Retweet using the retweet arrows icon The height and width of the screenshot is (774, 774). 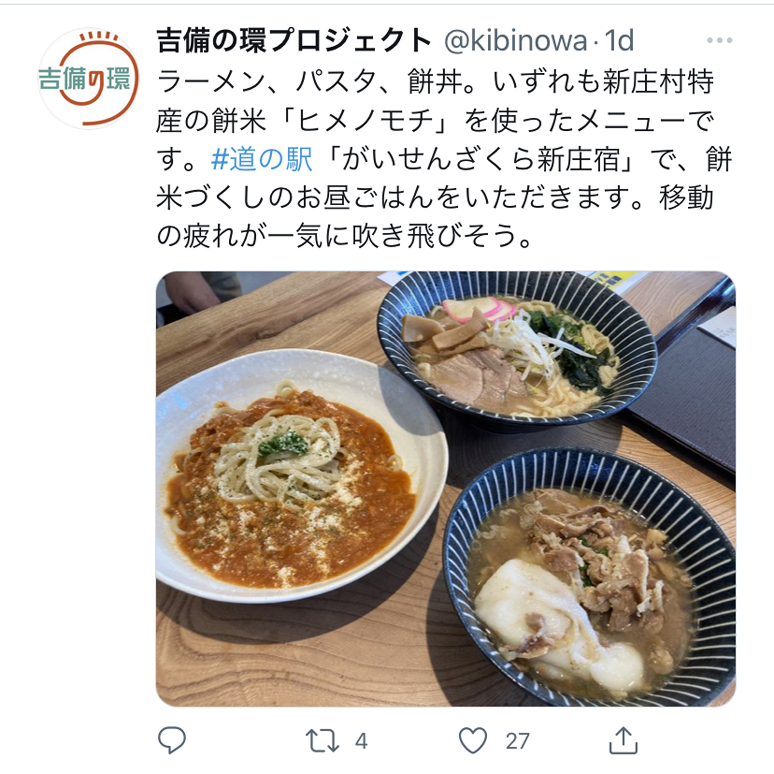click(322, 741)
